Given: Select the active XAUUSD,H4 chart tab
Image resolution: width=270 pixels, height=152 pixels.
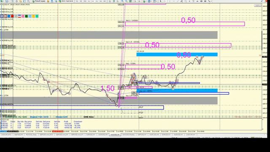Looking at the screenshot, I should pyautogui.click(x=115, y=134).
